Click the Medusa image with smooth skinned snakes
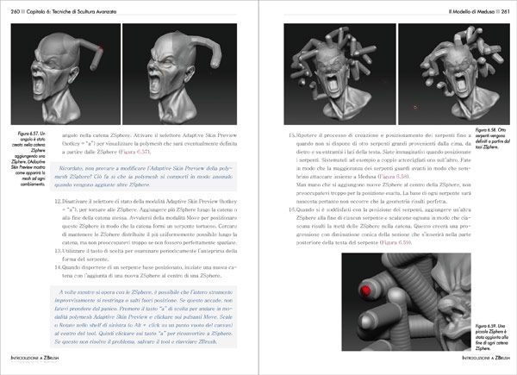Image resolution: width=517 pixels, height=375 pixels. (454, 74)
